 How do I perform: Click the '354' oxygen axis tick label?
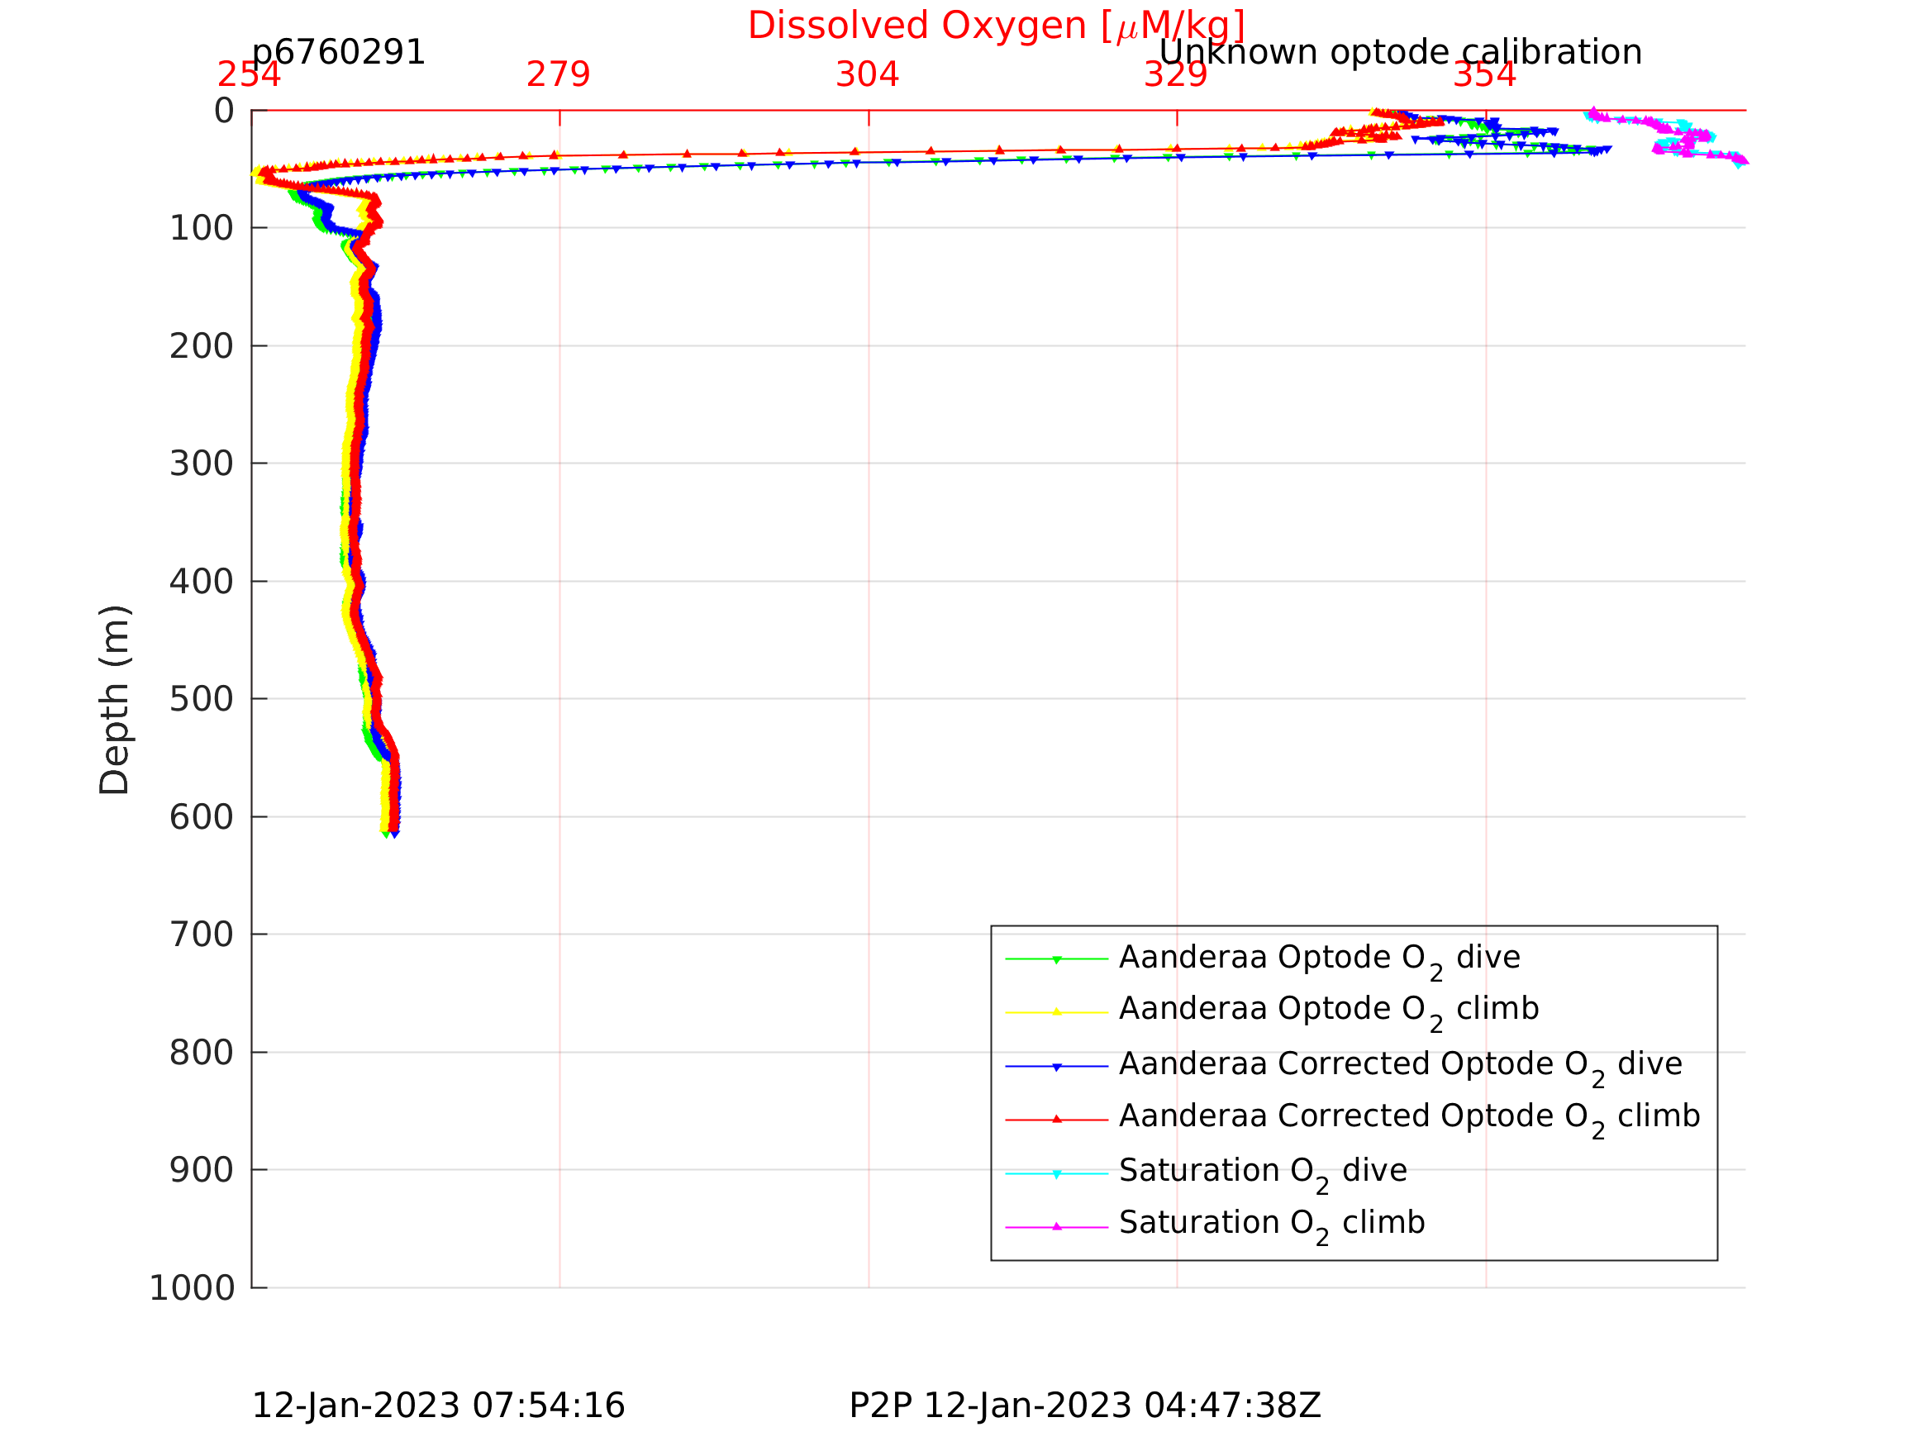coord(1485,75)
